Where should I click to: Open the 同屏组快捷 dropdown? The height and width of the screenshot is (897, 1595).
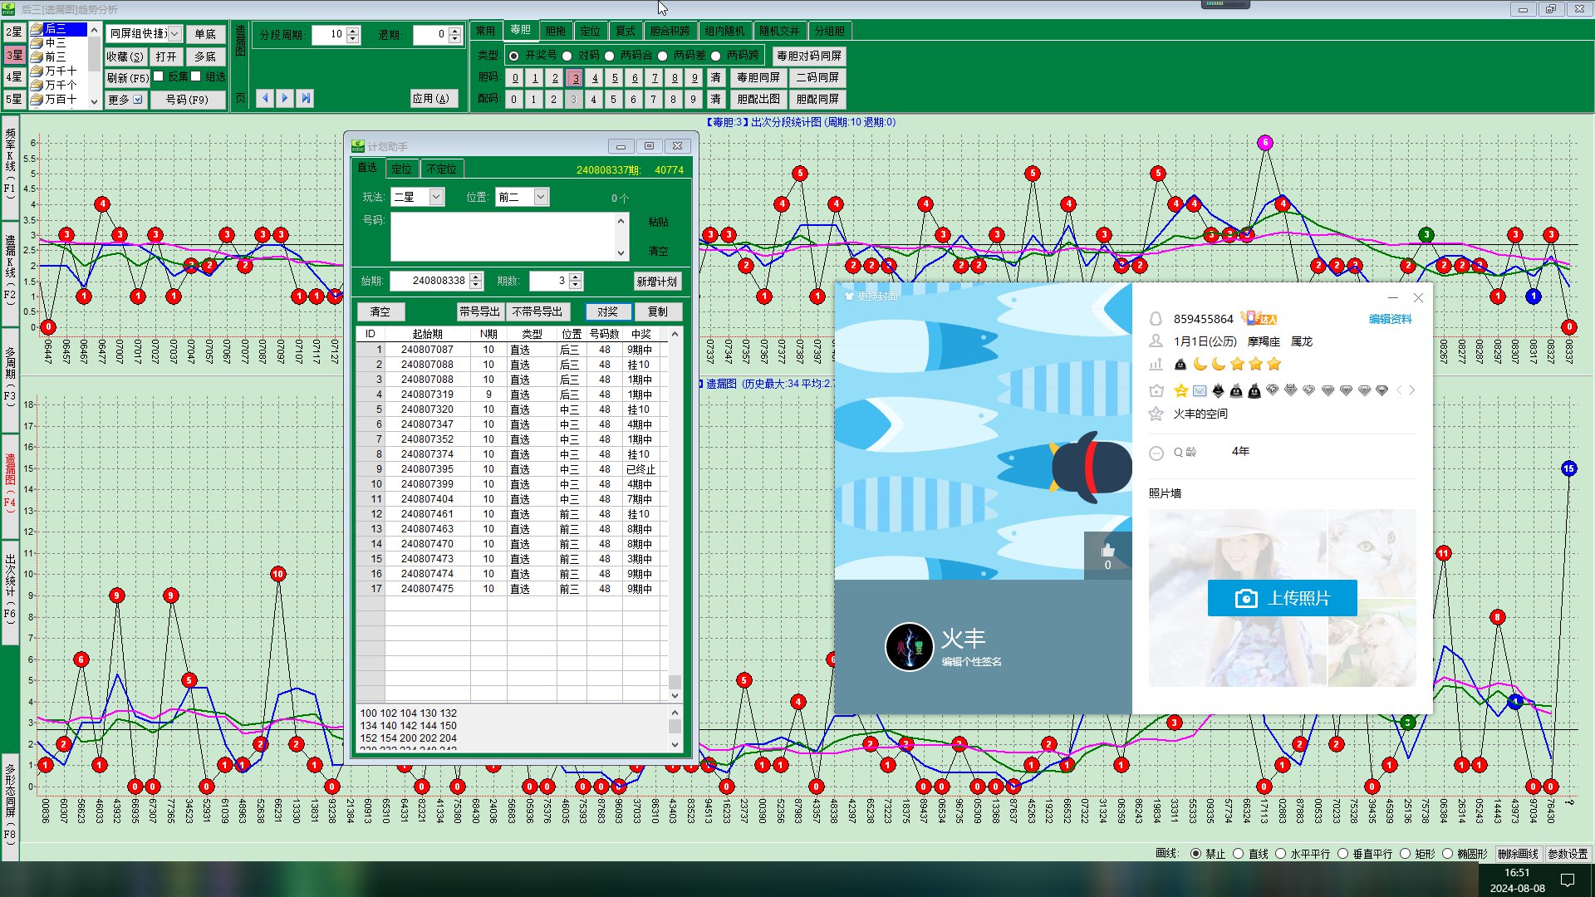[174, 34]
